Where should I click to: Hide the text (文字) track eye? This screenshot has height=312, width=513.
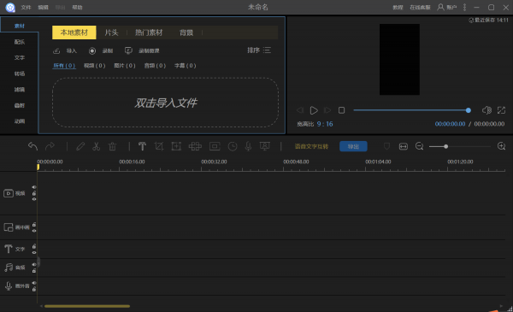[x=34, y=252]
